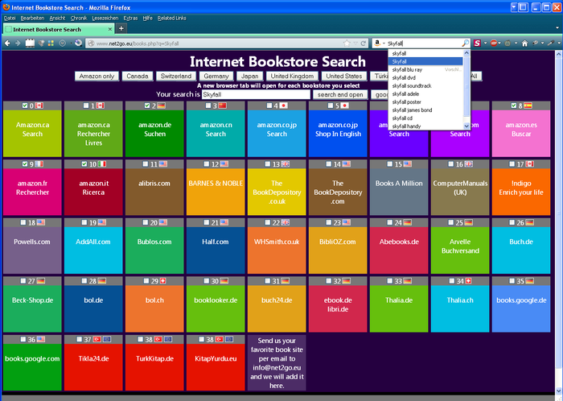Open the tab list dropdown arrow
Image resolution: width=563 pixels, height=401 pixels.
click(557, 28)
